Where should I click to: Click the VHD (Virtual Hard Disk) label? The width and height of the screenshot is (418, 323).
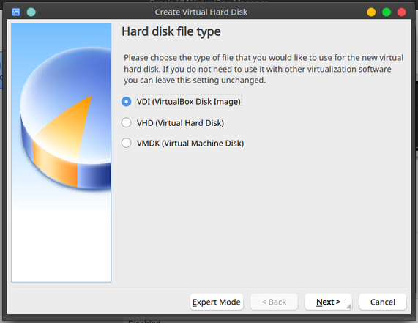[x=180, y=123]
